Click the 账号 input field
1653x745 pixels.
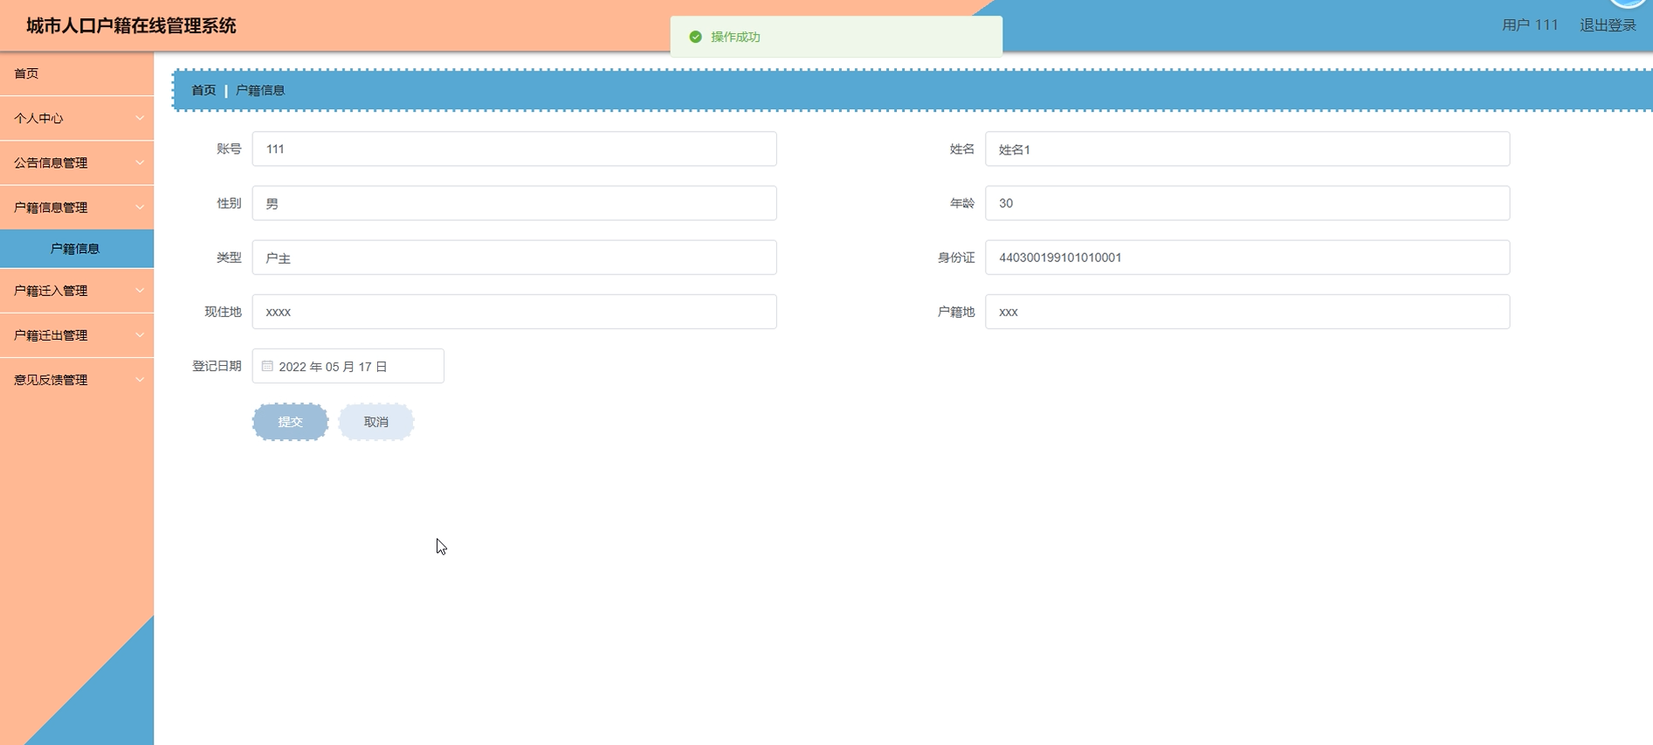(x=514, y=148)
